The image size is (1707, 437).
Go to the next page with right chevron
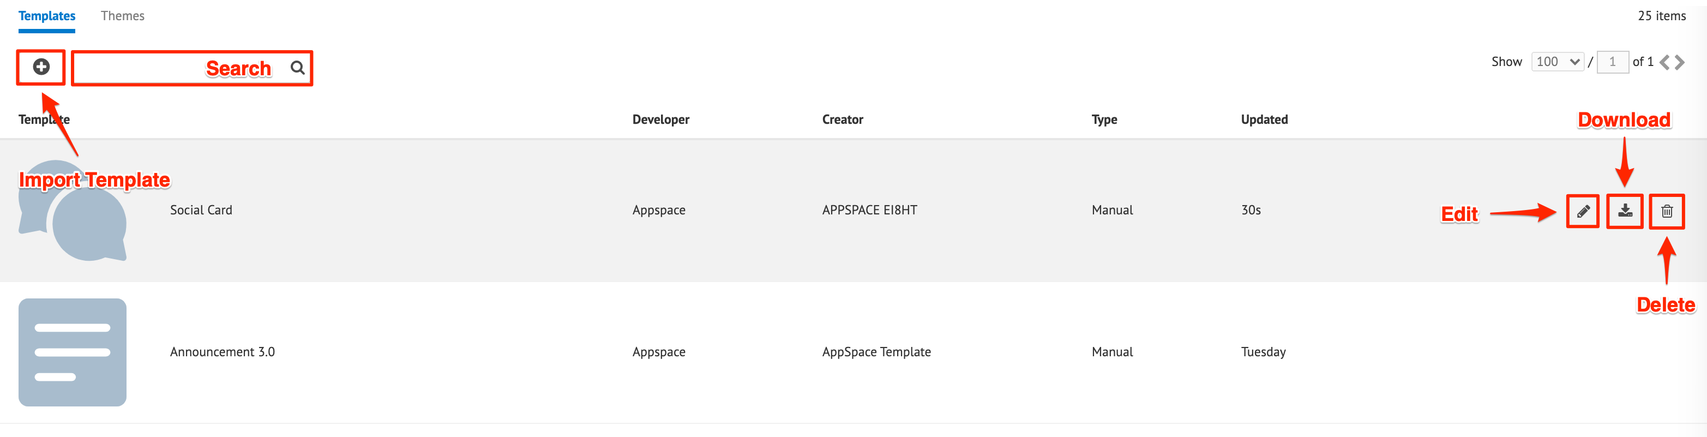tap(1679, 62)
